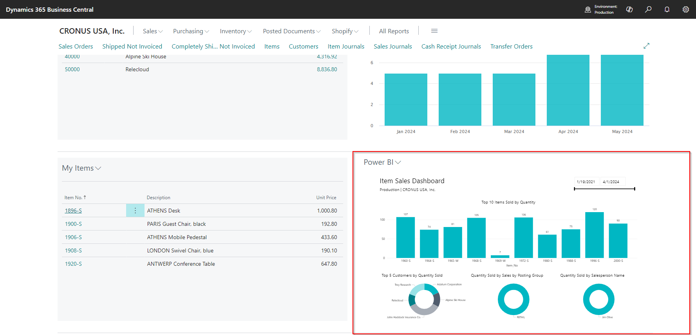Click the right handle of date range slider
The image size is (696, 335).
635,189
